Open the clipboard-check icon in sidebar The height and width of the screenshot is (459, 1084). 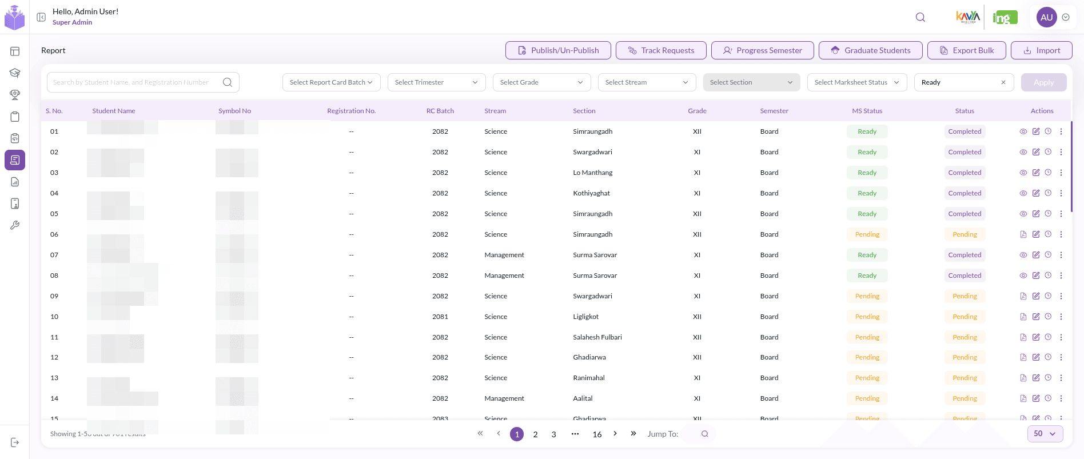click(15, 138)
